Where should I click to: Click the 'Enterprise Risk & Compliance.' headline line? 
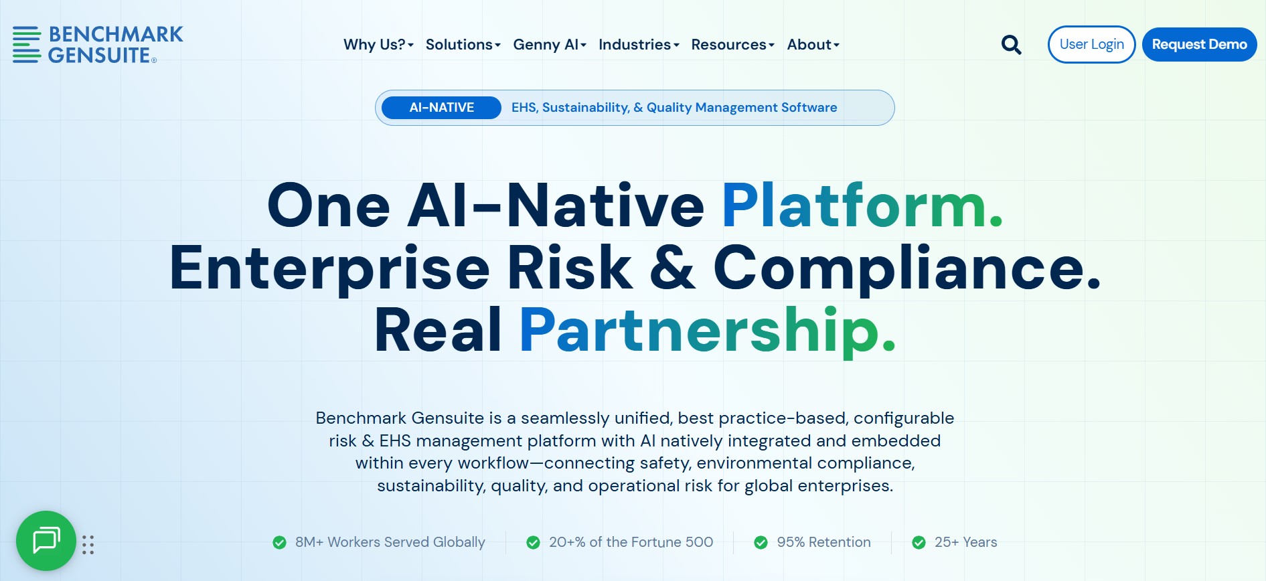[x=635, y=268]
